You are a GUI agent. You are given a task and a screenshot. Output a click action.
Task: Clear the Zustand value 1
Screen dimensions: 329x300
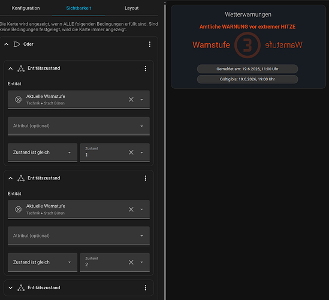click(x=131, y=152)
